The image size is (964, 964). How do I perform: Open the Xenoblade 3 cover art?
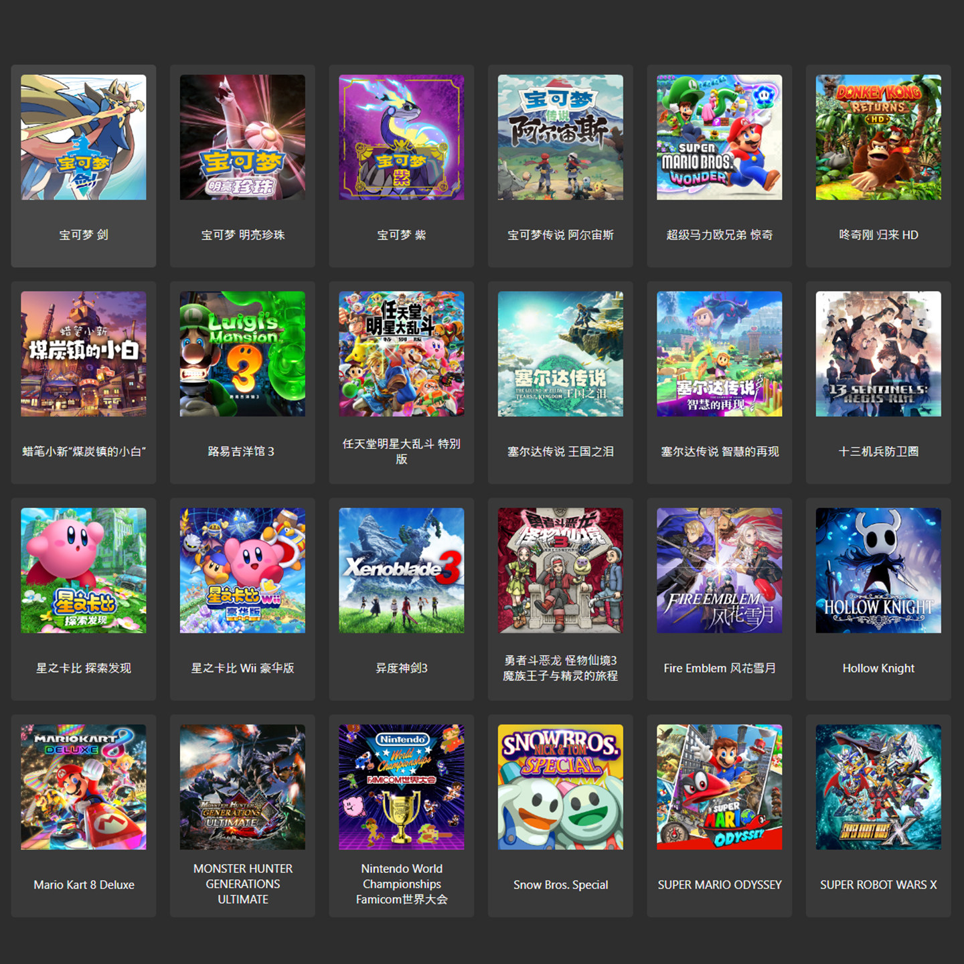[402, 570]
